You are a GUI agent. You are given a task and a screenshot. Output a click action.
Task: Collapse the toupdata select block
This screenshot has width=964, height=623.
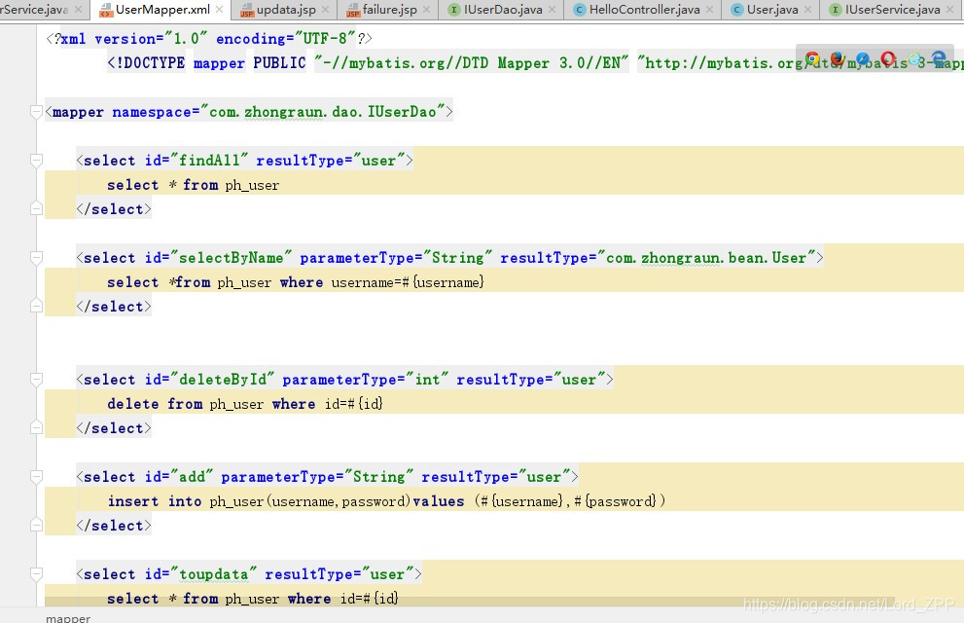(x=36, y=573)
